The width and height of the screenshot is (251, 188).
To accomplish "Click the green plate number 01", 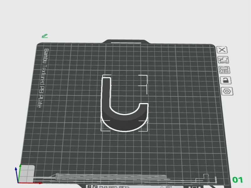I will (x=238, y=180).
